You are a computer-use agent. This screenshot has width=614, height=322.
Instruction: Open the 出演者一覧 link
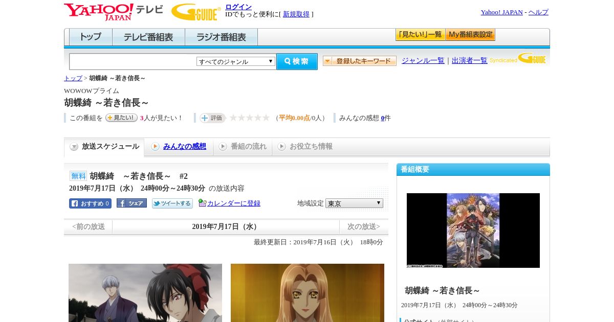point(470,61)
